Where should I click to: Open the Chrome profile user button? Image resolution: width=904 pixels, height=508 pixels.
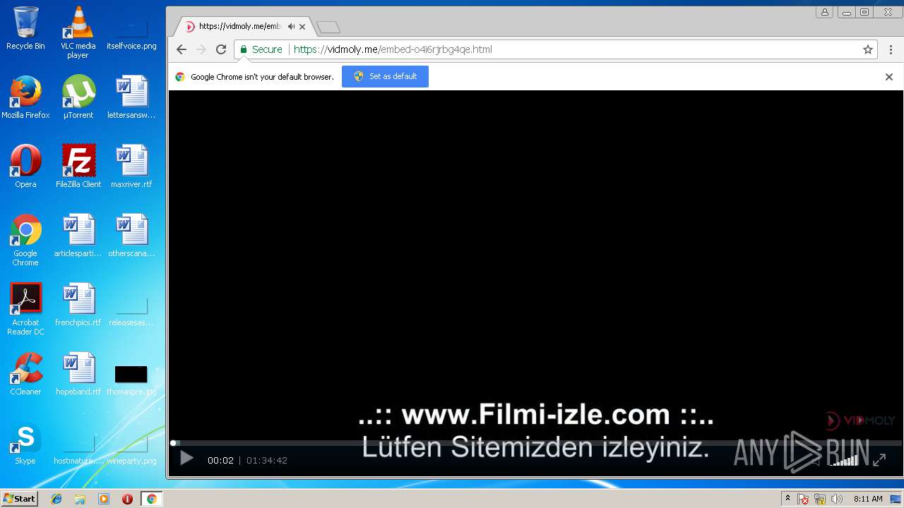[824, 12]
